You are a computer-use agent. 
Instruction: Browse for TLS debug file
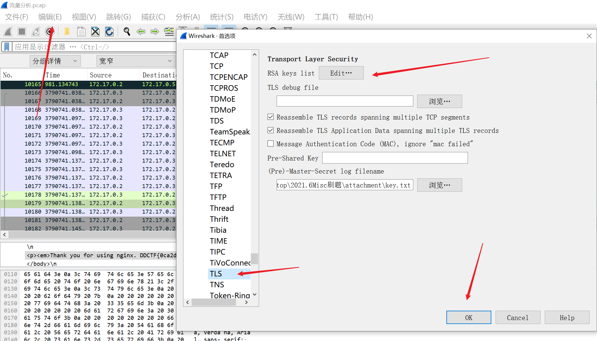tap(439, 101)
